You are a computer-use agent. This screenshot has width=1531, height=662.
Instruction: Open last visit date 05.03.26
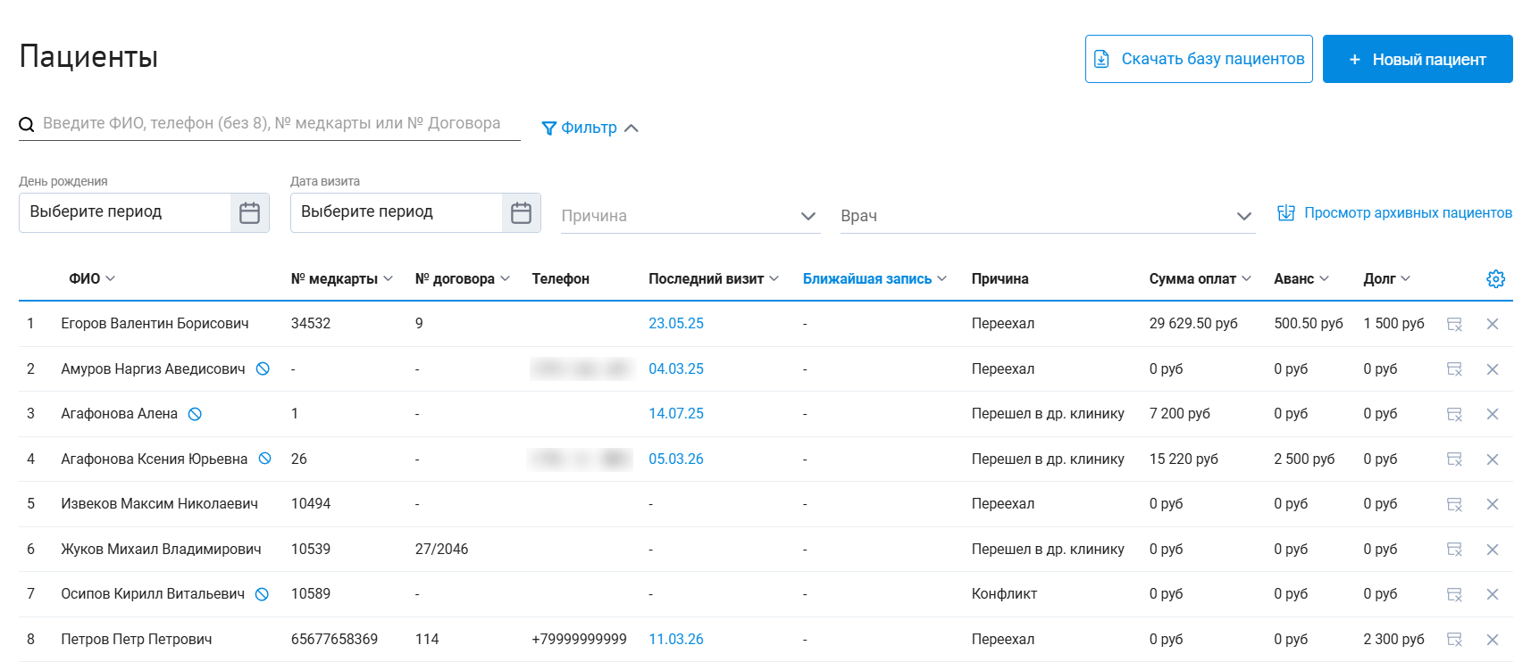tap(676, 459)
